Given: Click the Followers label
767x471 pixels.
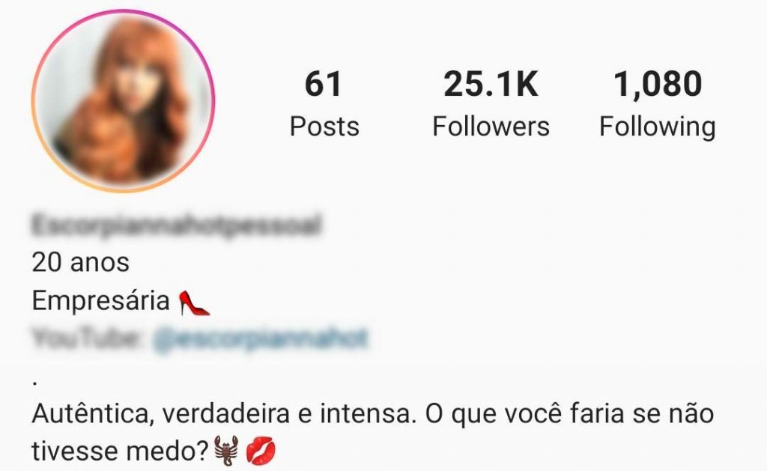Looking at the screenshot, I should tap(491, 127).
